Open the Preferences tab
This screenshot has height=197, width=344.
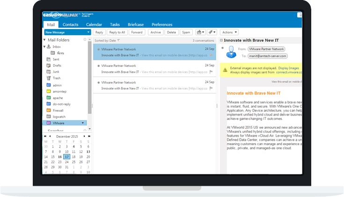coord(162,25)
